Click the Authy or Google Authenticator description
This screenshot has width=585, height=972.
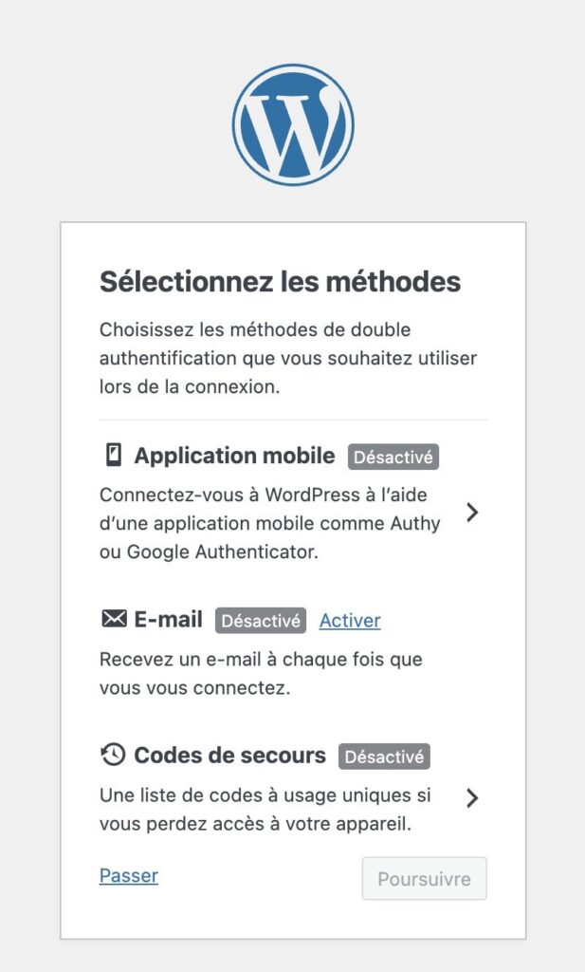270,523
